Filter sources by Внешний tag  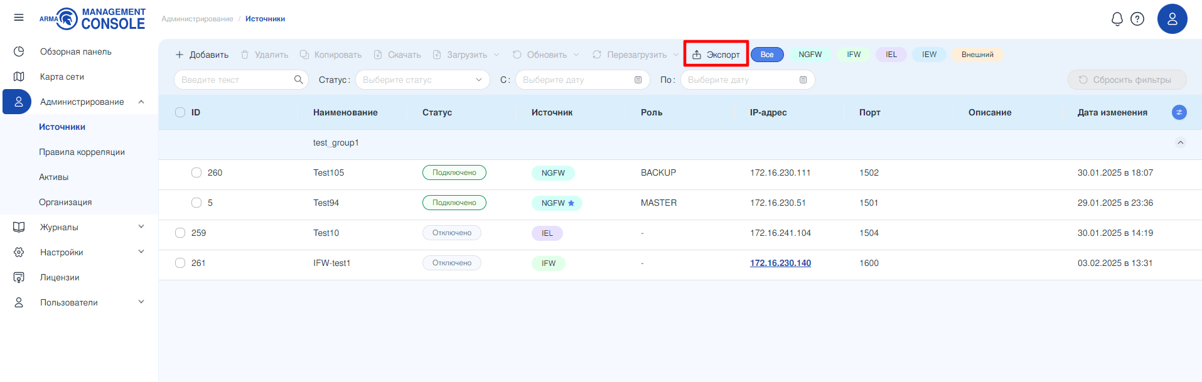[x=977, y=55]
